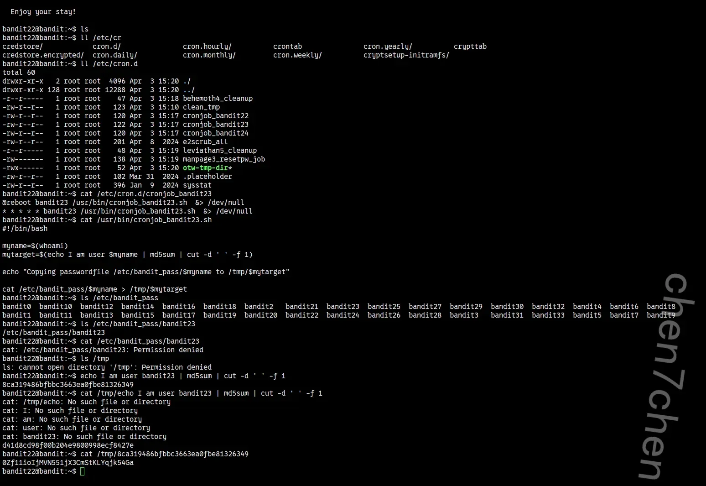Click the 'Enjoy your stay!' banner text

[43, 12]
